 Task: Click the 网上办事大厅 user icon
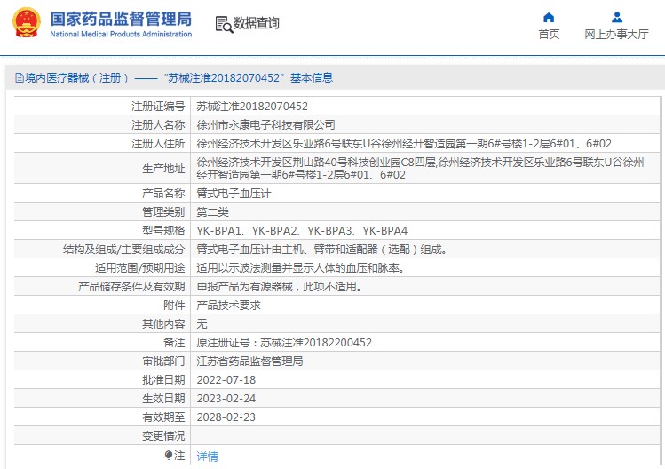617,18
